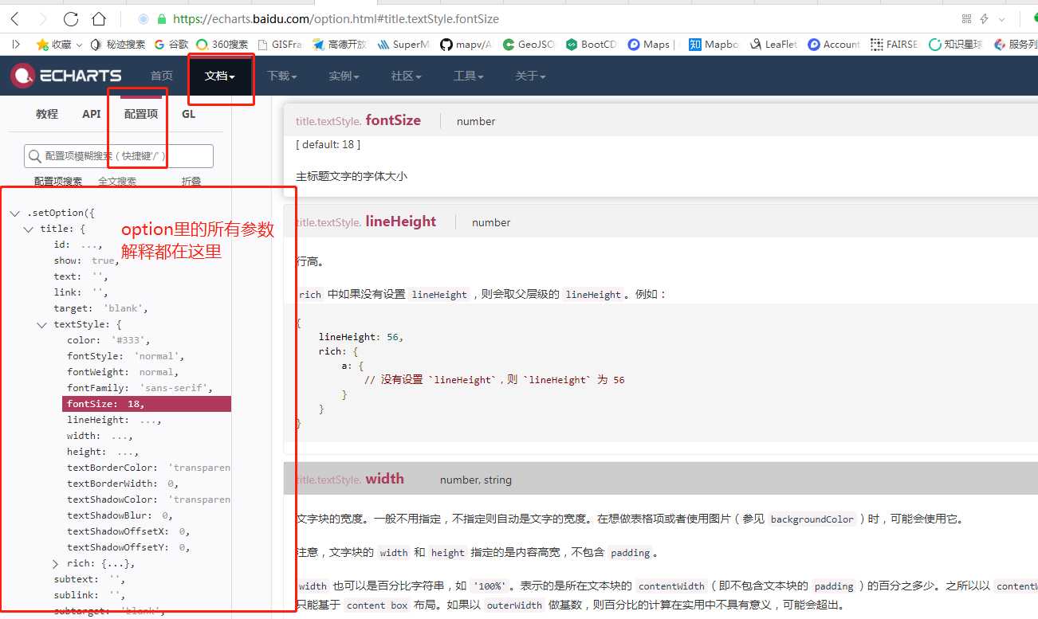This screenshot has width=1038, height=619.
Task: Open the 下载 dropdown menu
Action: click(x=281, y=76)
